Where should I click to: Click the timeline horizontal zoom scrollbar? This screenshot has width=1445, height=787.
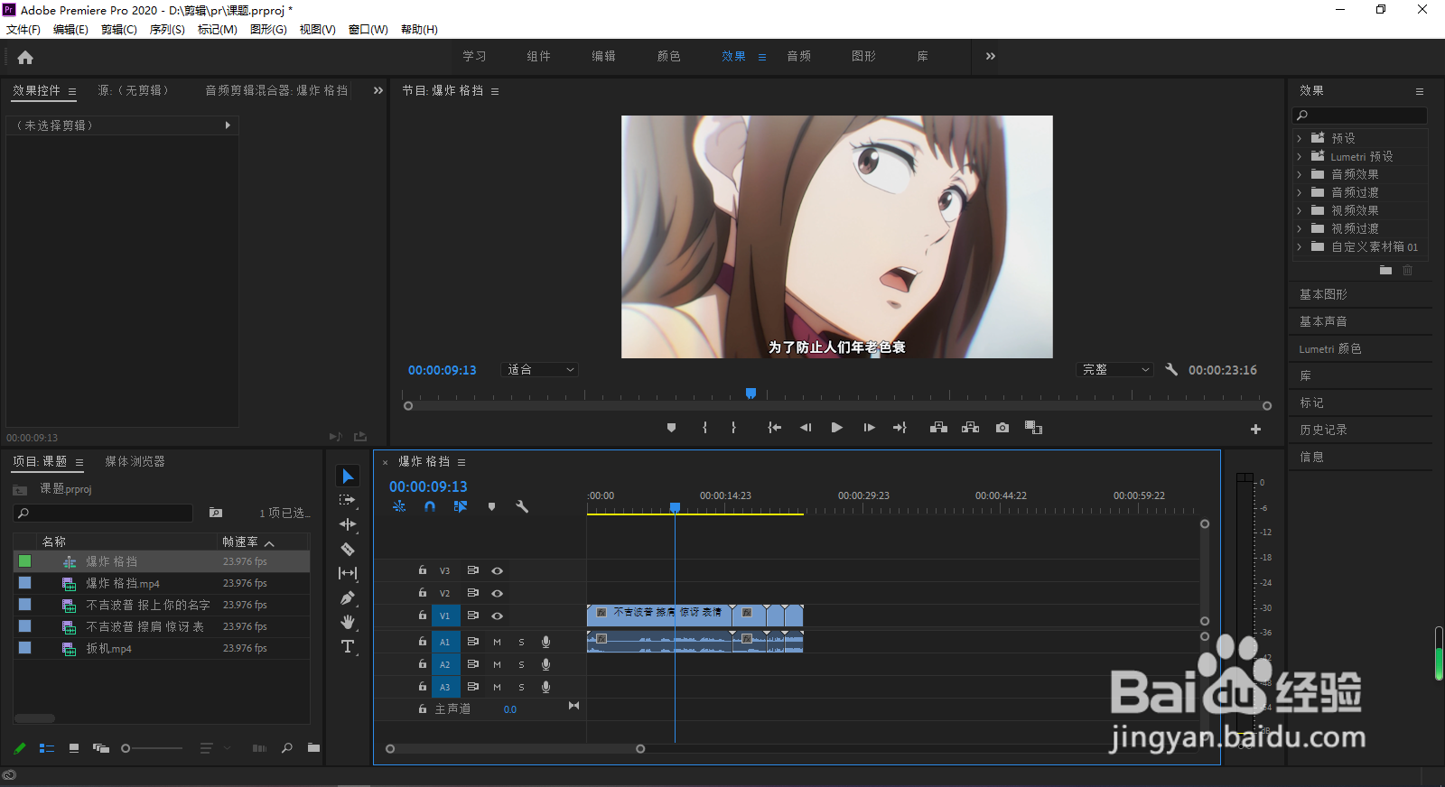(515, 749)
